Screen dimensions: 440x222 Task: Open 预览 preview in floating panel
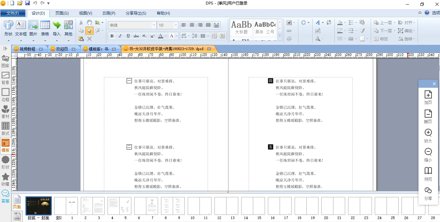pyautogui.click(x=428, y=174)
